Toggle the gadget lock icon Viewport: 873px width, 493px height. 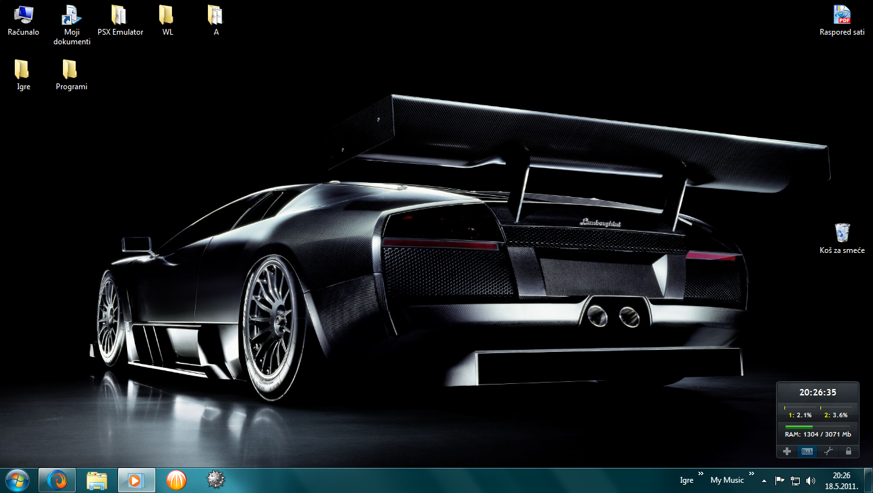coord(848,451)
